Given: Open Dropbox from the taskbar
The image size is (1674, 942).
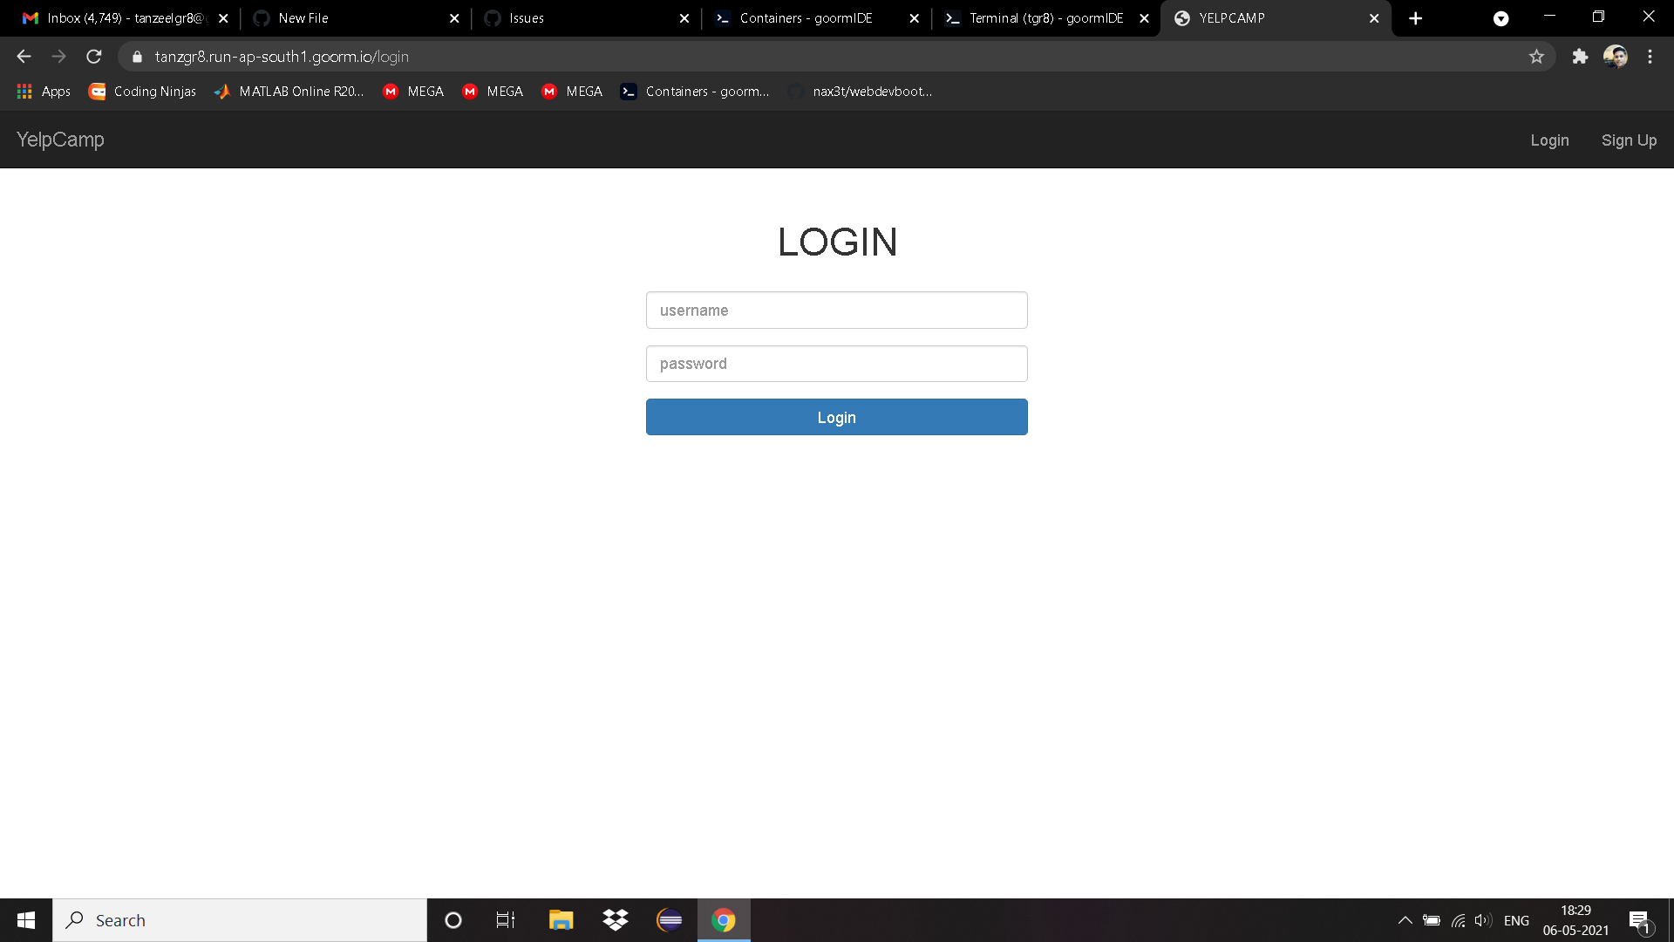Looking at the screenshot, I should tap(616, 920).
